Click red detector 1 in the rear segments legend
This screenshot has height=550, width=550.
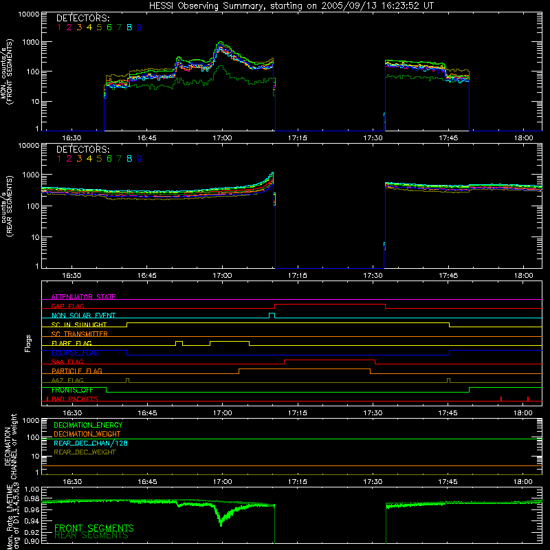pos(59,159)
